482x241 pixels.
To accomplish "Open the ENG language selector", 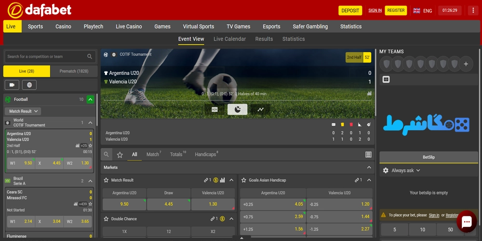I will pyautogui.click(x=428, y=11).
